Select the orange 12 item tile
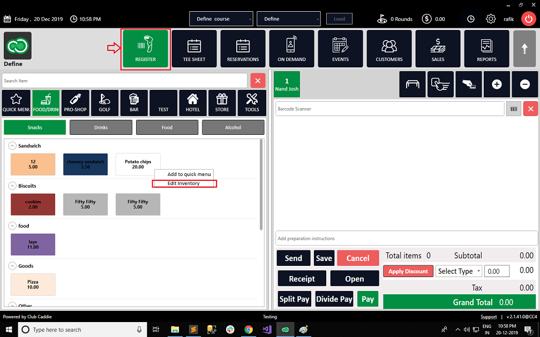Screen dimensions: 540x337 (x=33, y=164)
